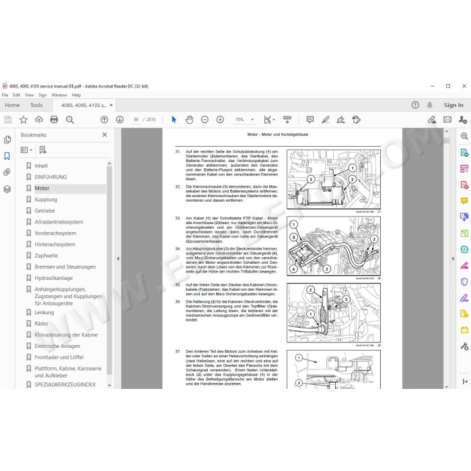Screen dimensions: 471x471
Task: Activate the hand pan tool
Action: pos(189,120)
